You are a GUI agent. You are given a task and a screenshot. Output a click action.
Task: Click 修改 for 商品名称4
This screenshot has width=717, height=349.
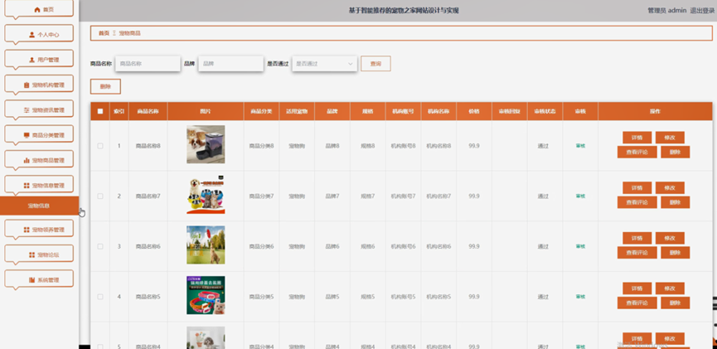[670, 338]
